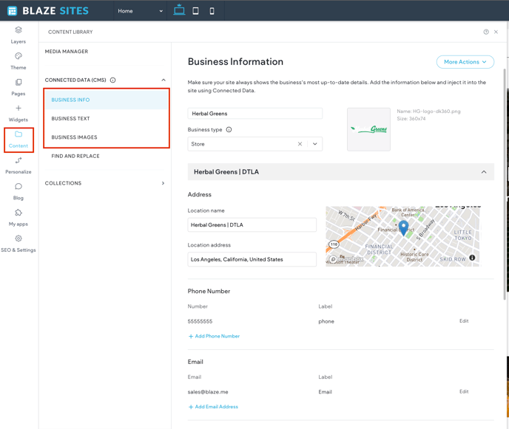Expand the Collections section
The width and height of the screenshot is (509, 429).
164,183
